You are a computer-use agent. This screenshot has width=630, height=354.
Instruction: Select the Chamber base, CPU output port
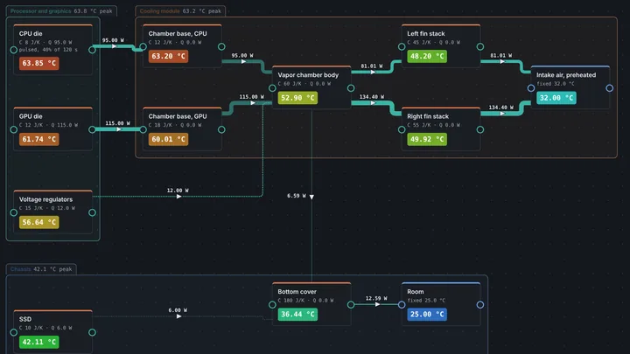221,46
